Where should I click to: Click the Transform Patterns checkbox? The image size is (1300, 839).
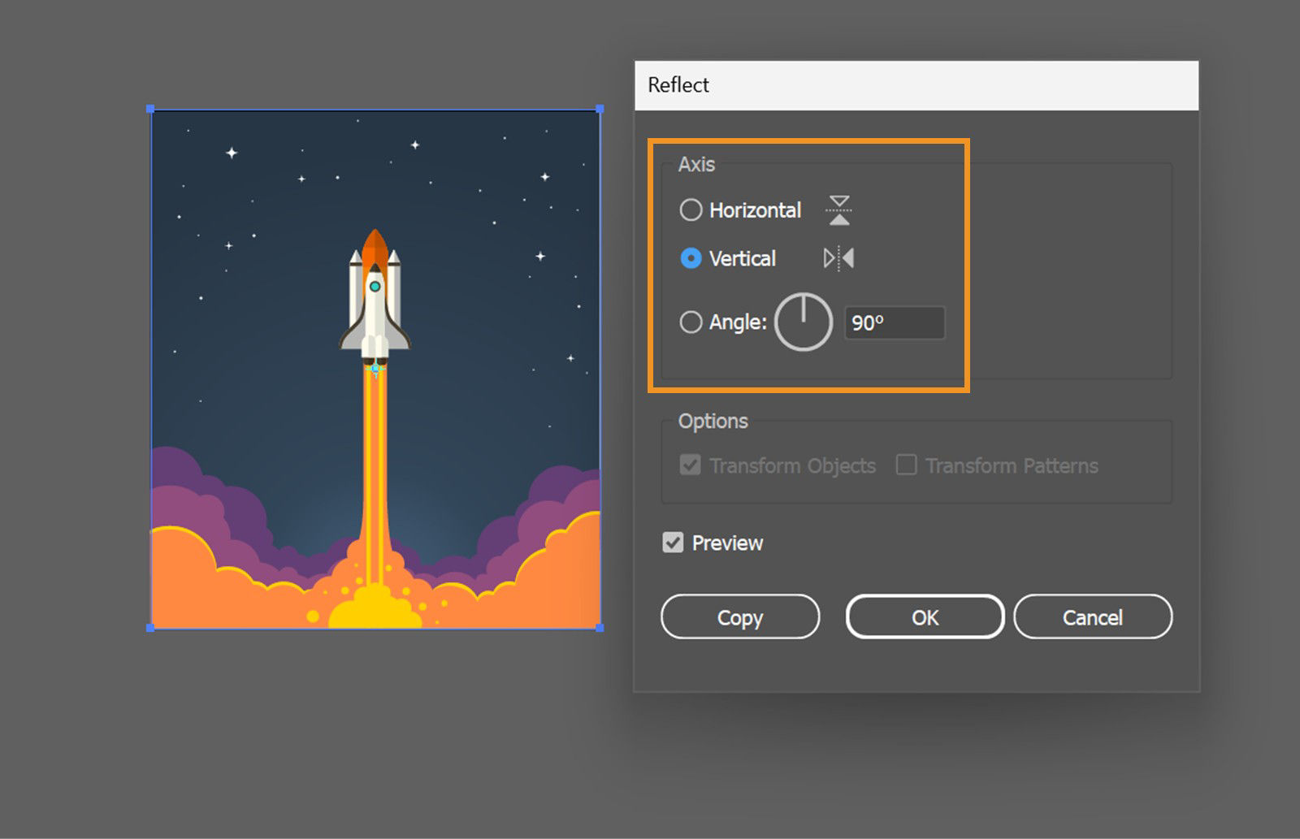(905, 465)
